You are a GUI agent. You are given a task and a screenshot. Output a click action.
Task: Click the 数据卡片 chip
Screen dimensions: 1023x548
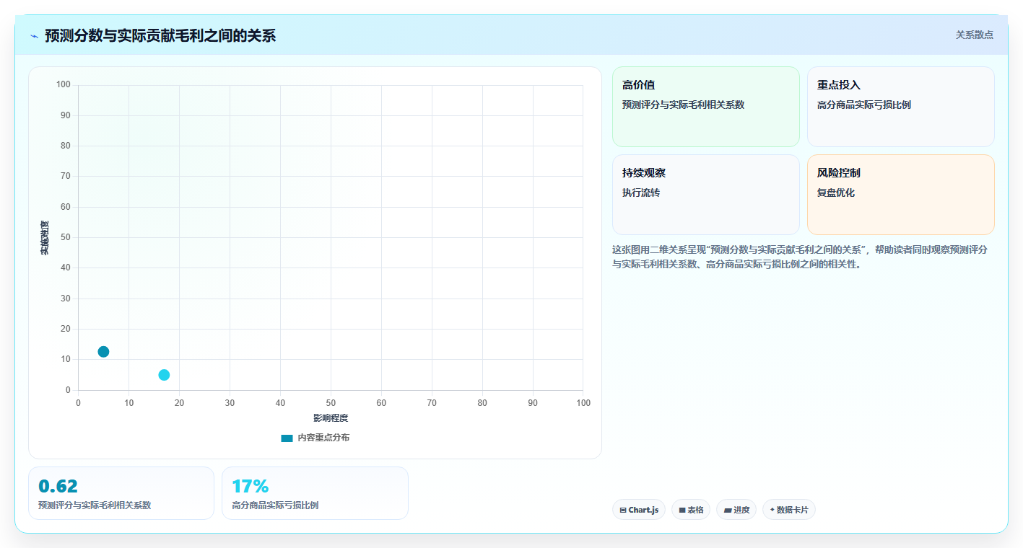789,510
